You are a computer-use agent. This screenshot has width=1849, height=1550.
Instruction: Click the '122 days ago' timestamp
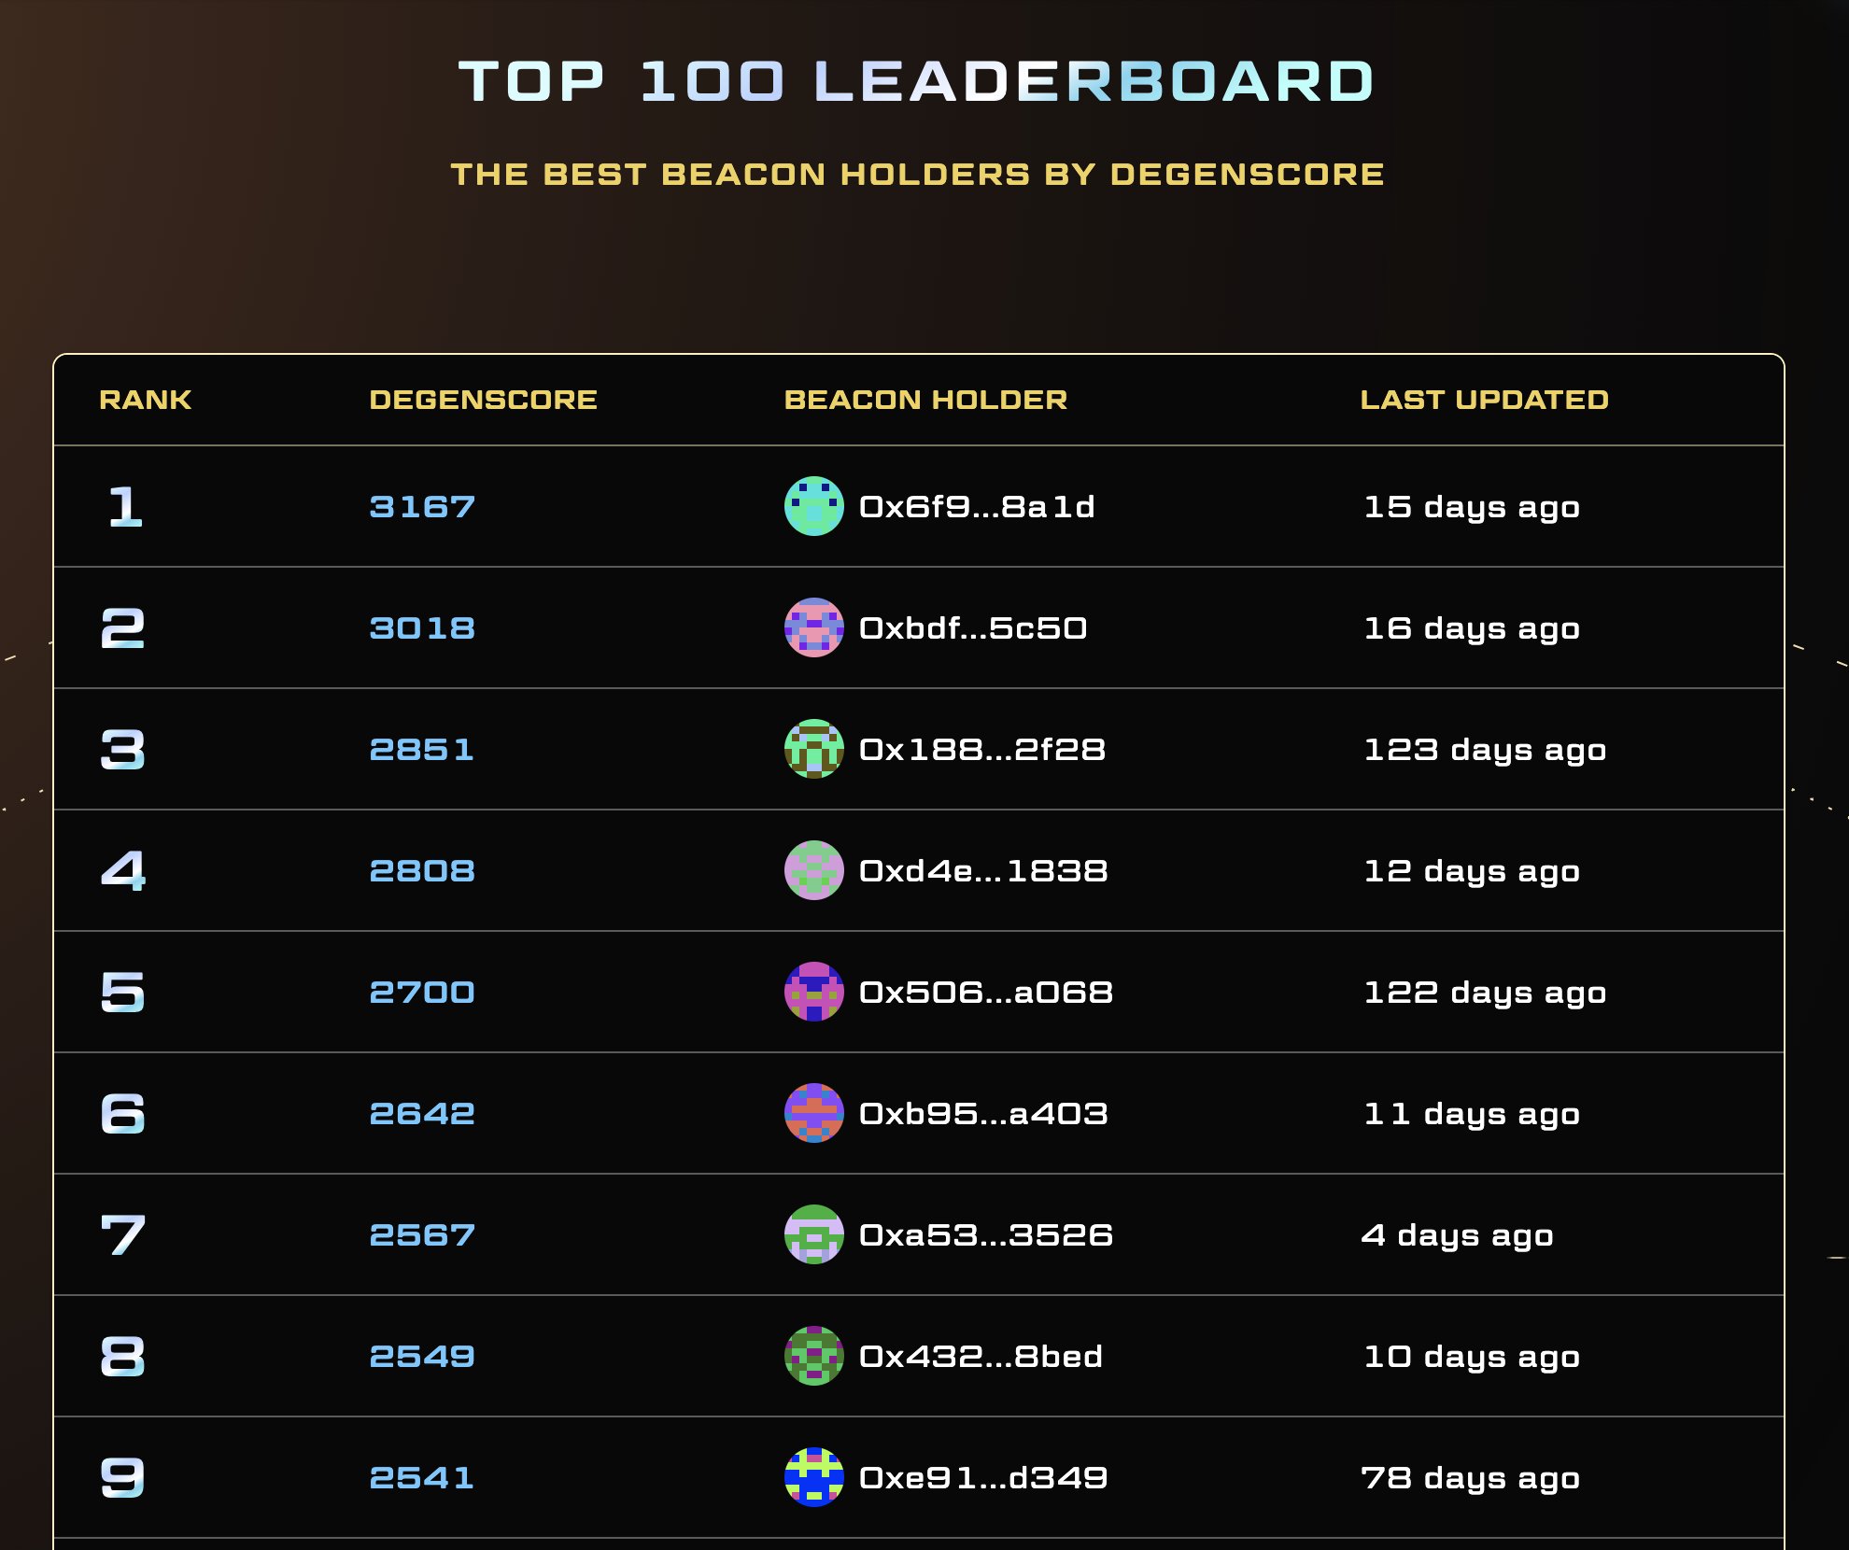click(1485, 993)
